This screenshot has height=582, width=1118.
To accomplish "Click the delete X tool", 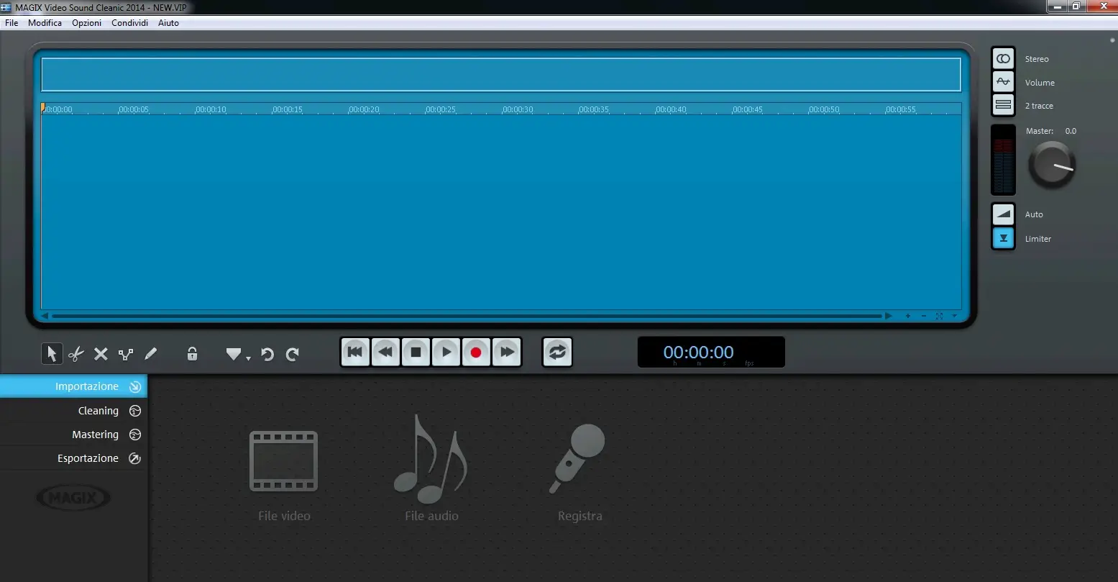I will (x=101, y=354).
